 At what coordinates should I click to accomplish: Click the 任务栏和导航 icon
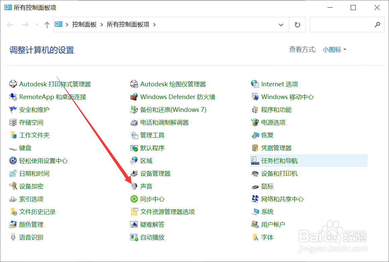click(x=255, y=161)
